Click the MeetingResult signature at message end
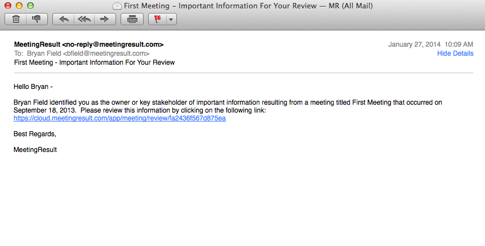 [x=35, y=150]
